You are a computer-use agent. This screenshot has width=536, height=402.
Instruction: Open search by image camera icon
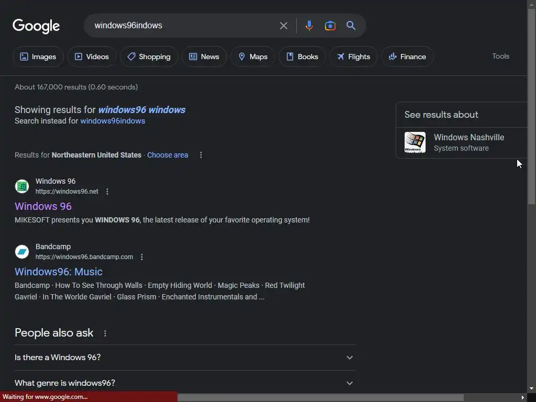pos(330,26)
